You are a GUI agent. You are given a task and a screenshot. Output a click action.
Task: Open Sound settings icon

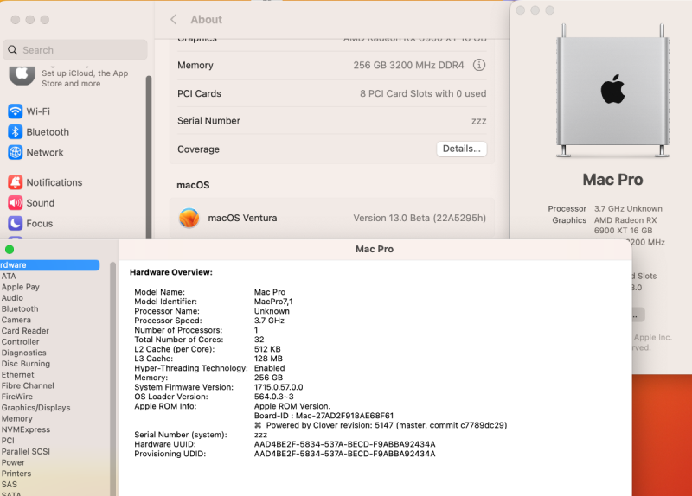tap(15, 203)
